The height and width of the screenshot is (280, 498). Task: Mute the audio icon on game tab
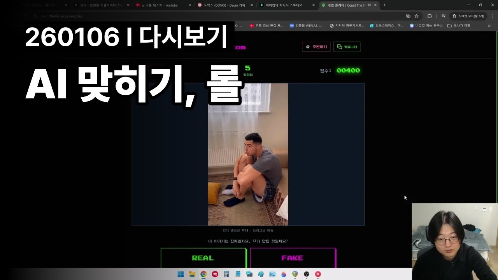click(x=369, y=5)
